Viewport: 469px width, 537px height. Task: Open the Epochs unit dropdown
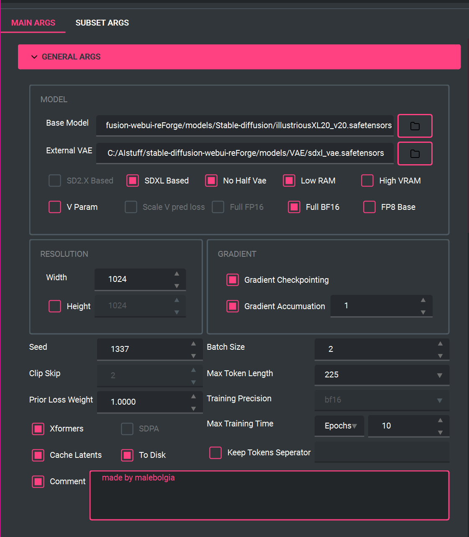340,426
